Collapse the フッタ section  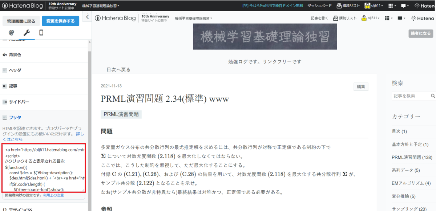click(x=44, y=117)
